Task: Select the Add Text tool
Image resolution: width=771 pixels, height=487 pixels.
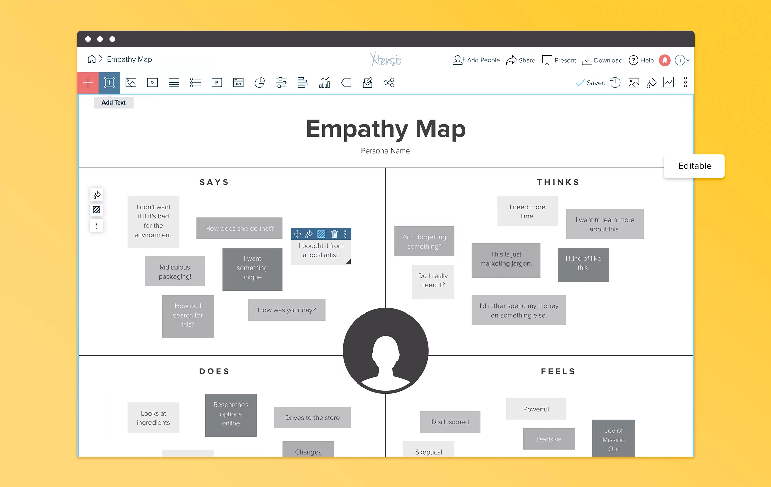Action: click(x=109, y=83)
